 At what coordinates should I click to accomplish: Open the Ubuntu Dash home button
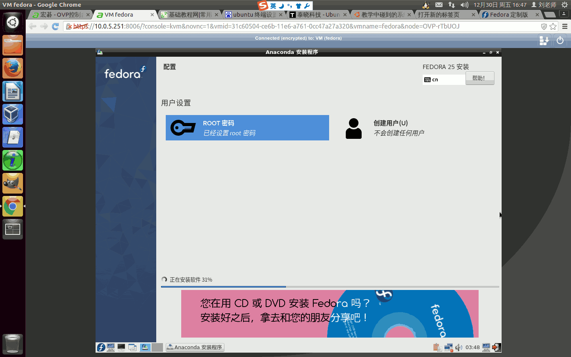[13, 22]
